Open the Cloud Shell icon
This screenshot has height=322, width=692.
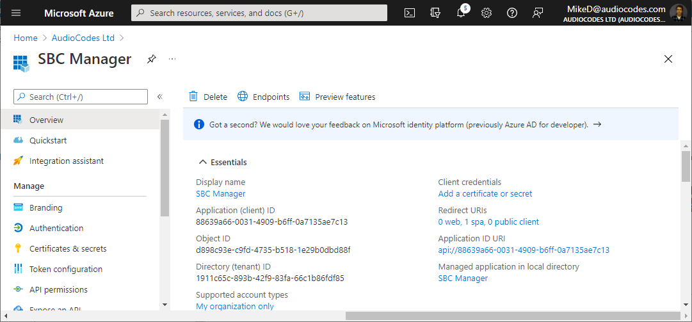click(x=410, y=13)
